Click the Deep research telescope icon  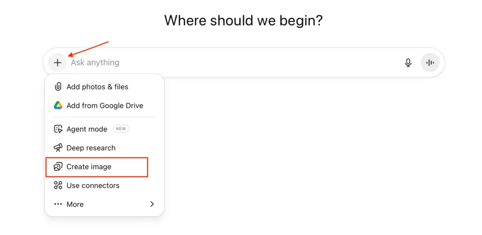click(x=58, y=148)
